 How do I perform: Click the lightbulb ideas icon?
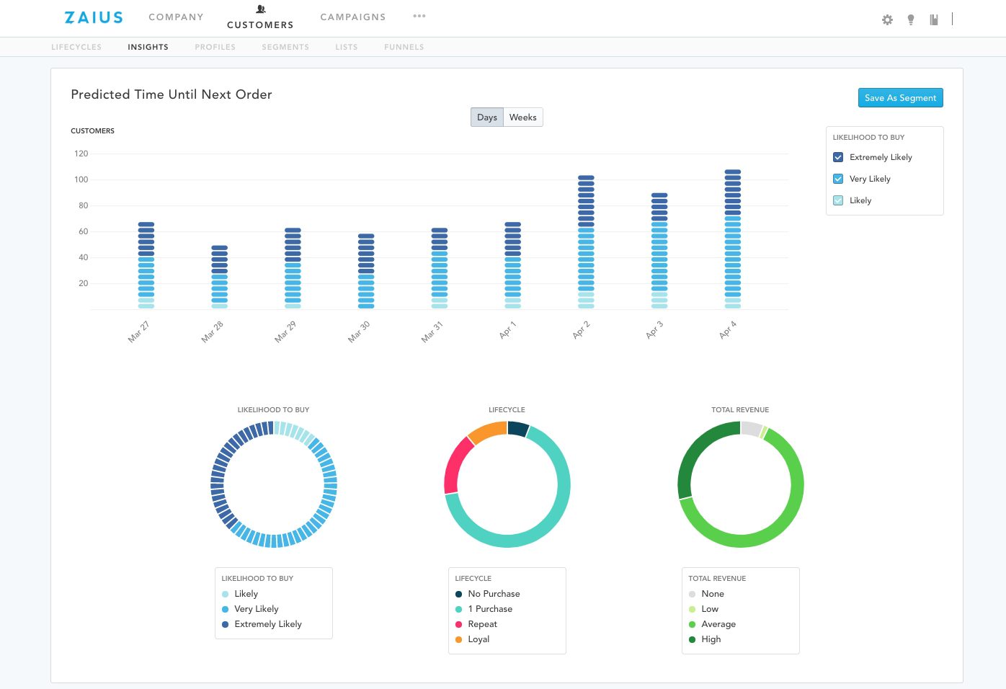[x=911, y=19]
